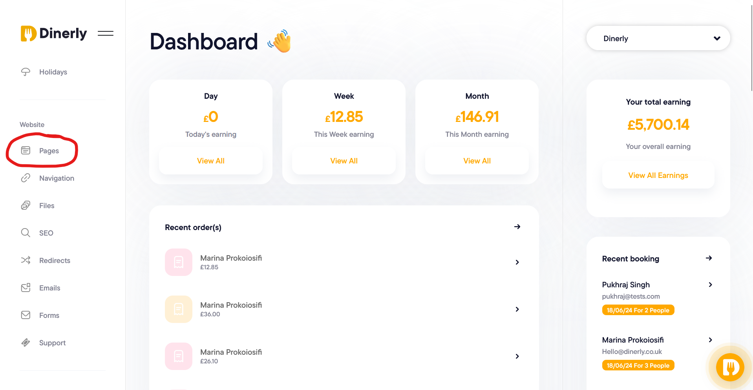The image size is (753, 390).
Task: Open the £36.00 order chevron
Action: coord(517,309)
